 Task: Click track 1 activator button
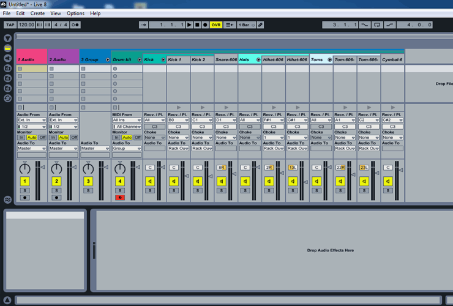(24, 181)
